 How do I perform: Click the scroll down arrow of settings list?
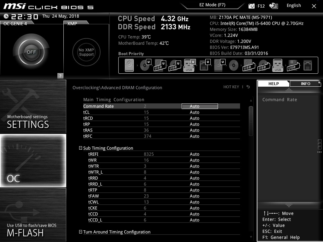(x=251, y=237)
